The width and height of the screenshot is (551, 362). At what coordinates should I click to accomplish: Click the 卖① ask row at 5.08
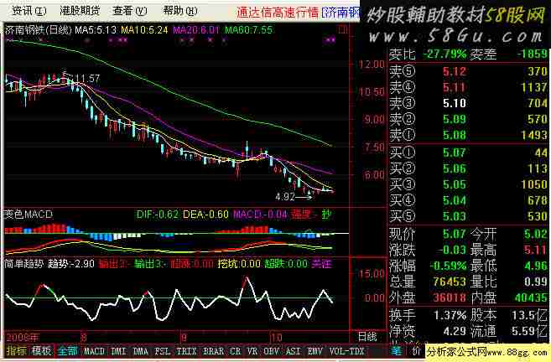pyautogui.click(x=469, y=135)
